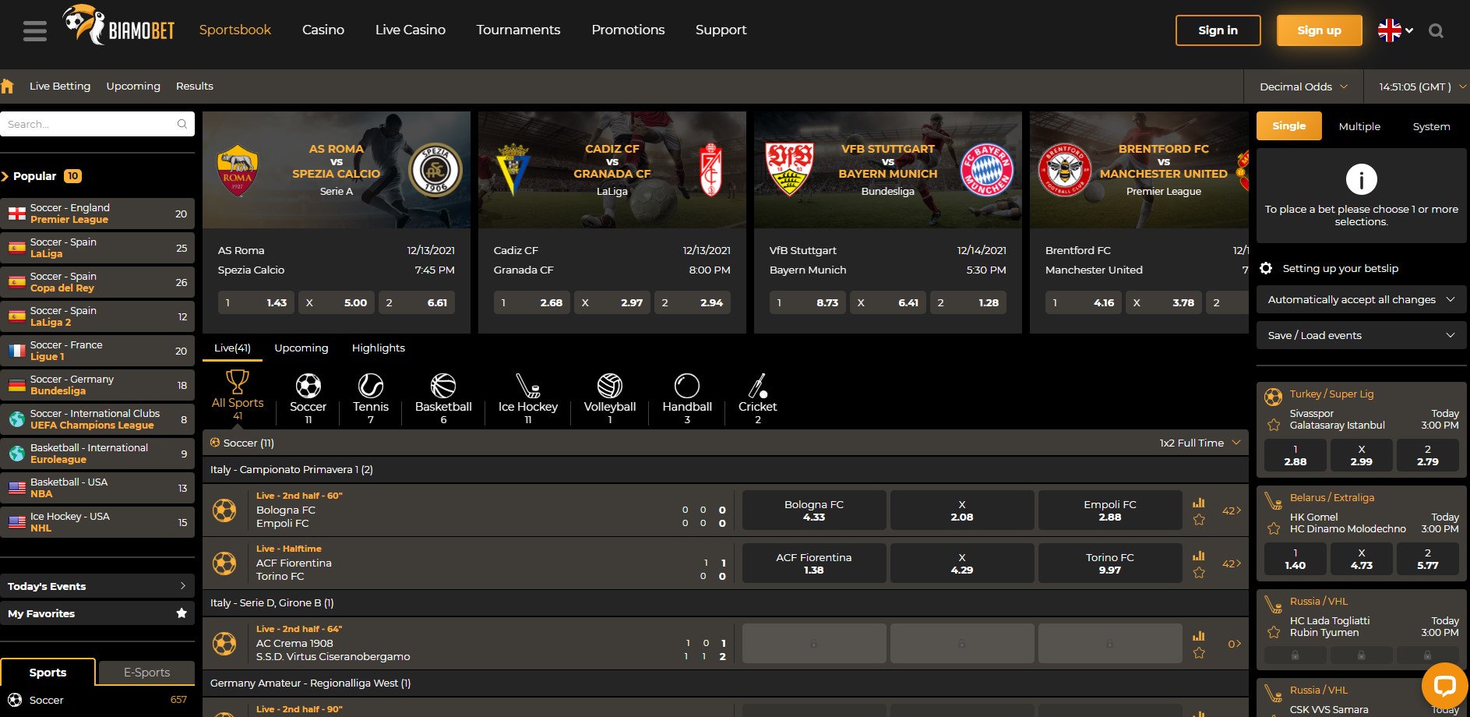
Task: Click search magnifier in sidebar search box
Action: tap(182, 124)
